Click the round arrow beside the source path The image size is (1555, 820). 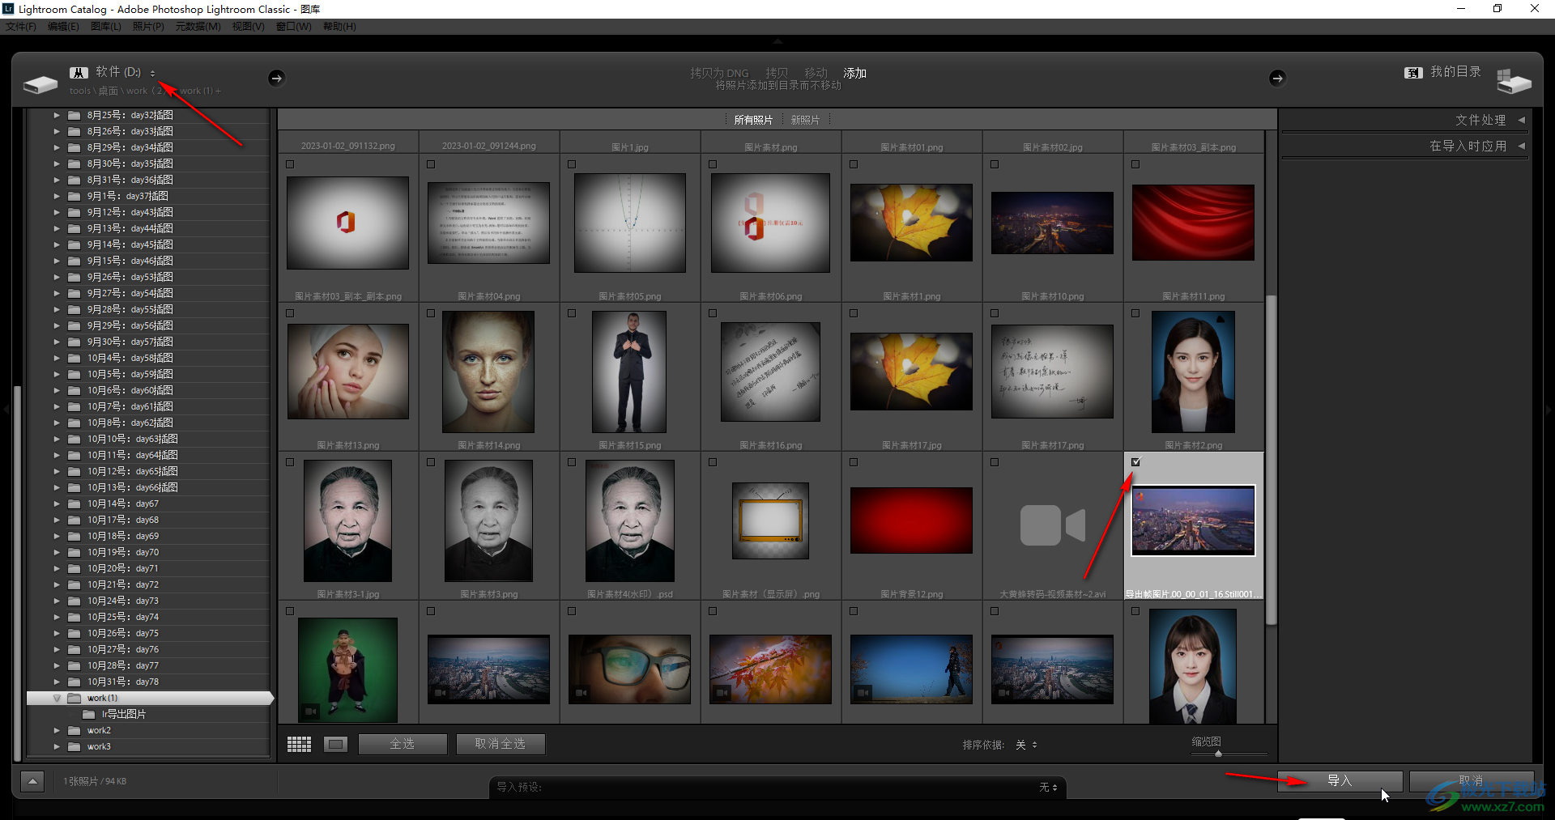coord(276,78)
